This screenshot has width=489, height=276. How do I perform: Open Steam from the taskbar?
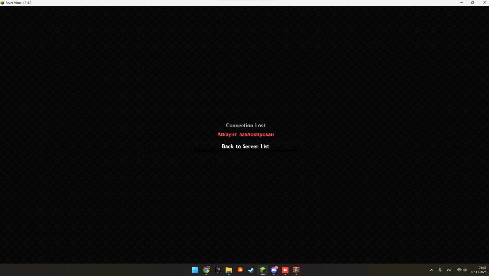click(251, 270)
